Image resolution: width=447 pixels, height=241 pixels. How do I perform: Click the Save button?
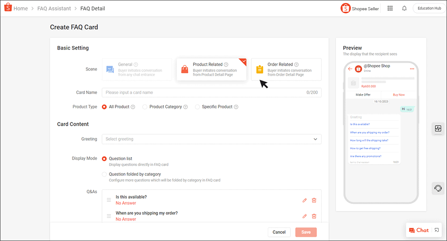coord(306,232)
